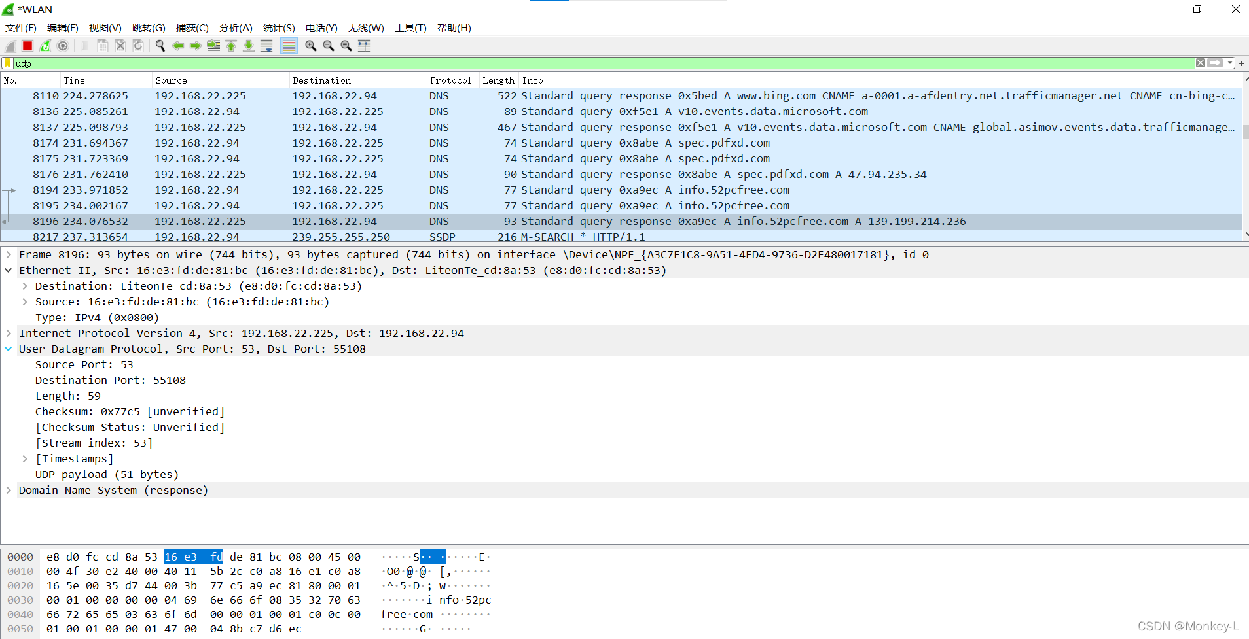The width and height of the screenshot is (1249, 639).
Task: Expand Destination LiteonTe_cd:8a:53 subtree
Action: (x=25, y=286)
